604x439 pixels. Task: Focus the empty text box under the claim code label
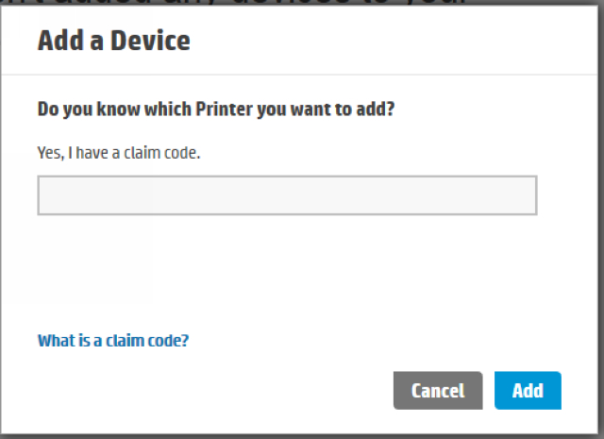(287, 195)
